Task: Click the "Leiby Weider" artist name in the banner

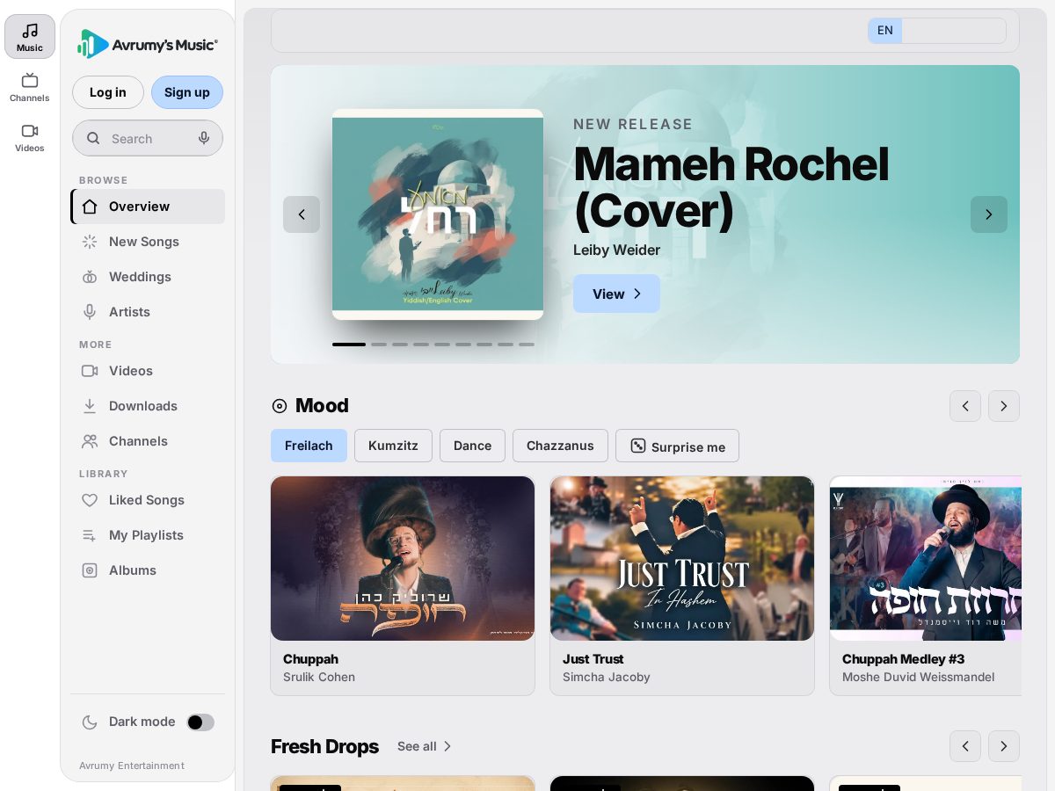Action: pos(617,250)
